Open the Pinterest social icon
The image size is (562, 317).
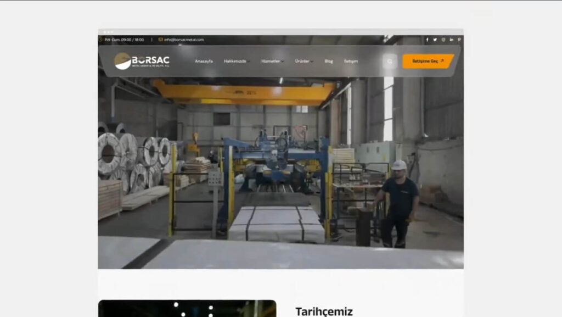[459, 40]
